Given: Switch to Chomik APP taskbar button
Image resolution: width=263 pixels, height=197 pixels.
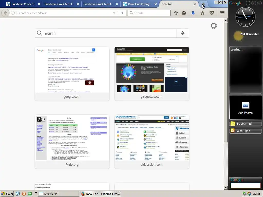Looking at the screenshot, I should click(x=59, y=194).
